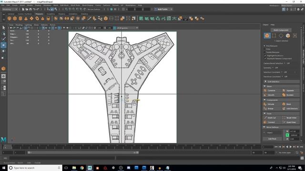This screenshot has height=171, width=305.
Task: Toggle the green Y axis button
Action: click(x=287, y=135)
